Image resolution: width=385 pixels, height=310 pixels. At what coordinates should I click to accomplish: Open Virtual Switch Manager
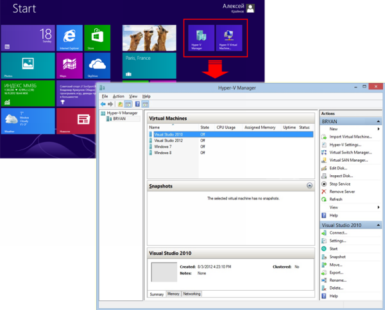coord(350,152)
